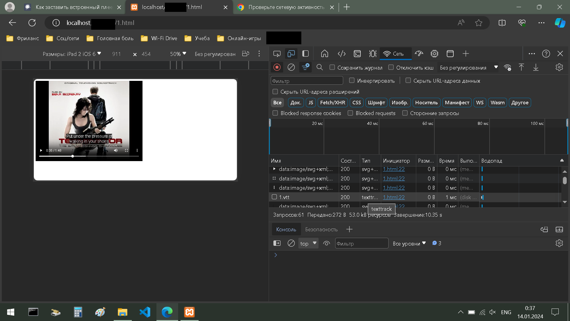Image resolution: width=570 pixels, height=321 pixels.
Task: Select the Все filter type
Action: click(277, 103)
